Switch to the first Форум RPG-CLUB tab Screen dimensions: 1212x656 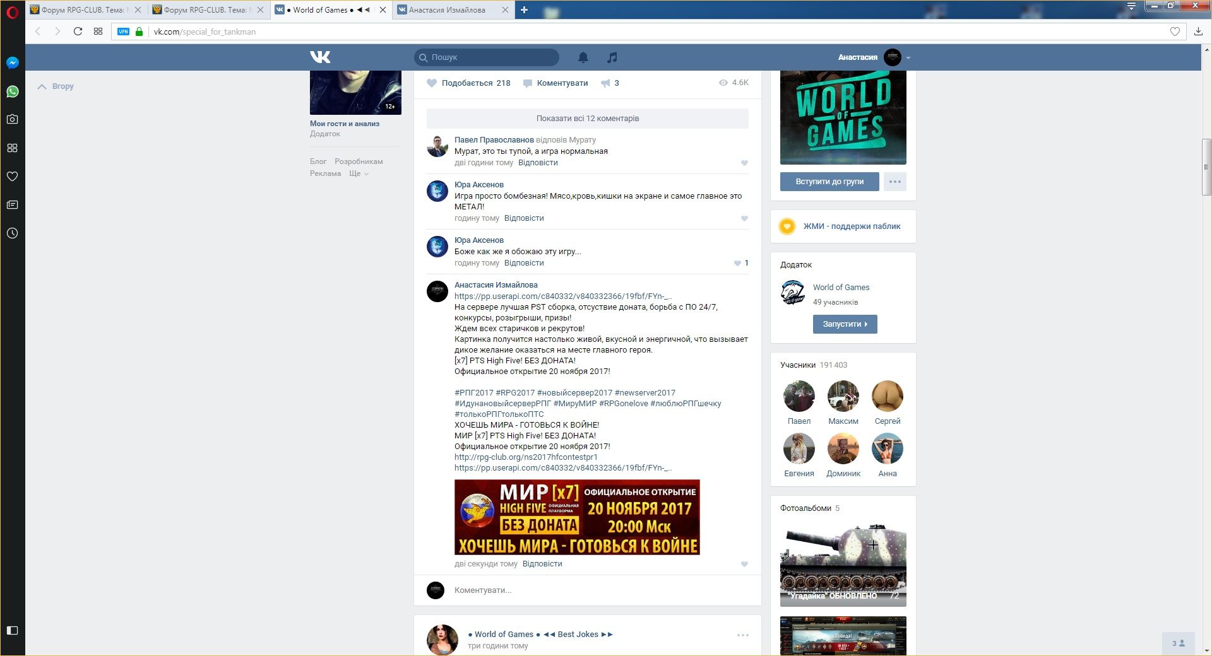pyautogui.click(x=85, y=10)
